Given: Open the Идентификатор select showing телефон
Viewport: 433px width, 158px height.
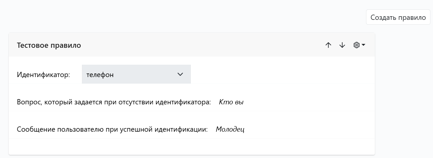Looking at the screenshot, I should click(136, 74).
